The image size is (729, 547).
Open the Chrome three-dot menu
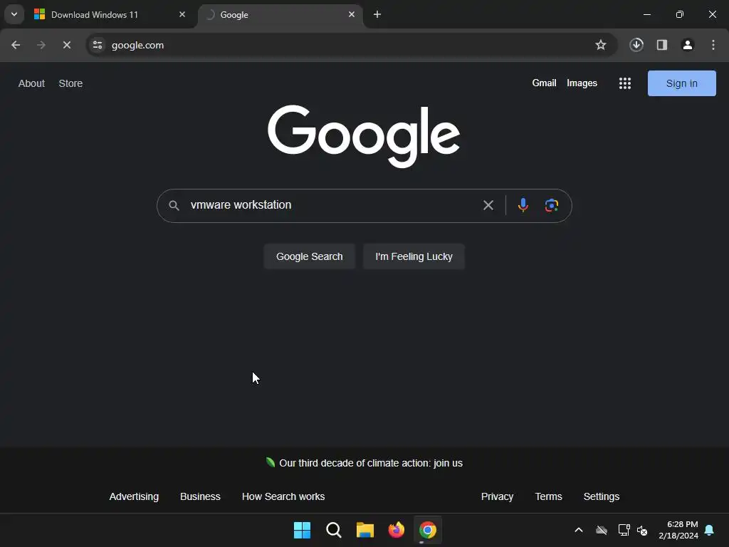coord(713,45)
